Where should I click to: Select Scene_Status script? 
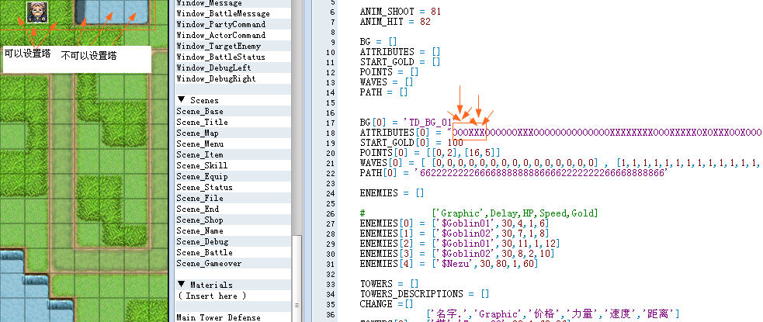233,187
